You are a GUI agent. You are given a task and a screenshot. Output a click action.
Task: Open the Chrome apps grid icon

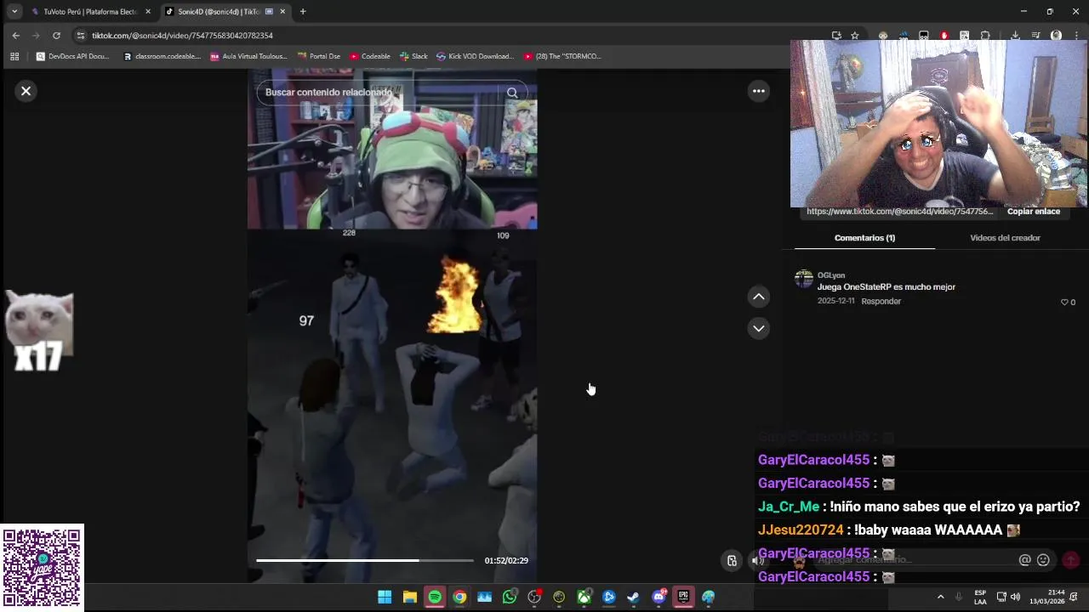click(x=14, y=56)
